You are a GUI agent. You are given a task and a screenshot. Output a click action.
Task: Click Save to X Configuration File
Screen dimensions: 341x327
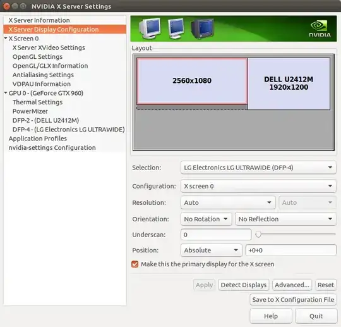[293, 300]
